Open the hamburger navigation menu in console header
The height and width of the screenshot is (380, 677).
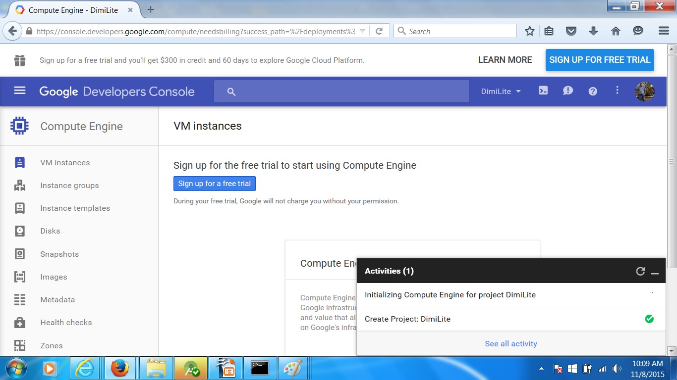pyautogui.click(x=20, y=91)
